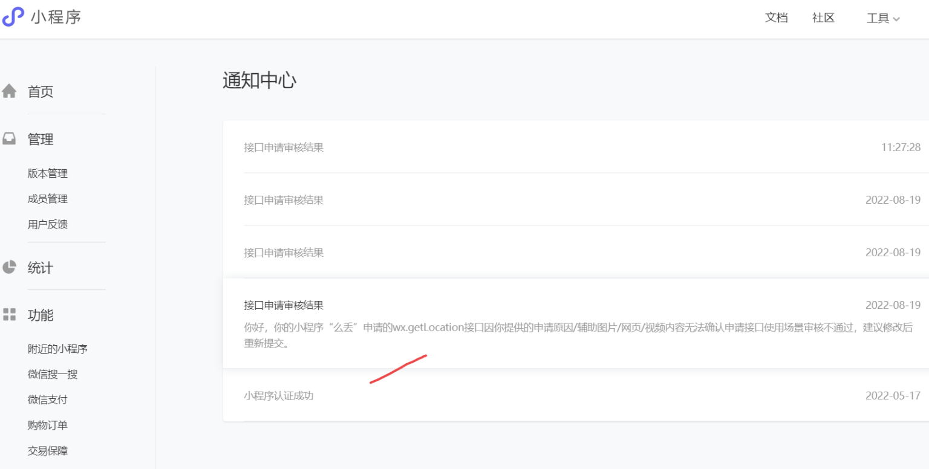The width and height of the screenshot is (929, 469).
Task: Open the 文档 menu item
Action: tap(776, 18)
